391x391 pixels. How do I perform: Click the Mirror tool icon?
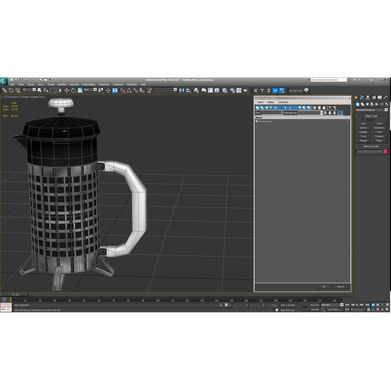coord(182,90)
